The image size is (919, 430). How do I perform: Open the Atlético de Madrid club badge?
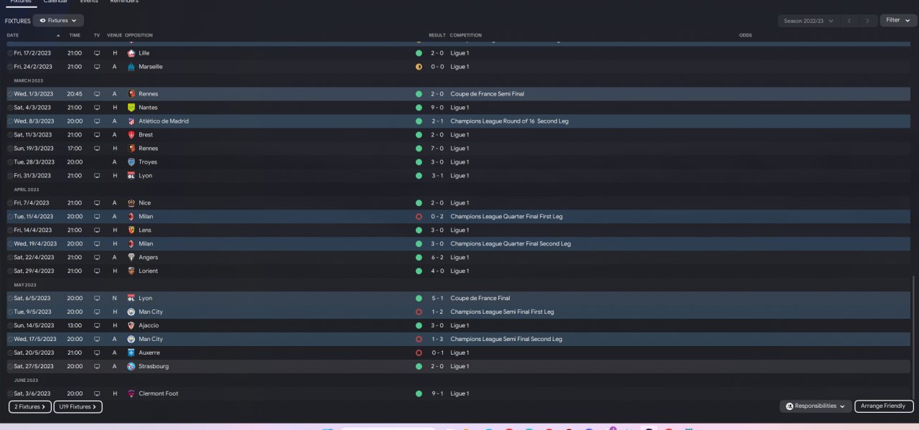[131, 121]
